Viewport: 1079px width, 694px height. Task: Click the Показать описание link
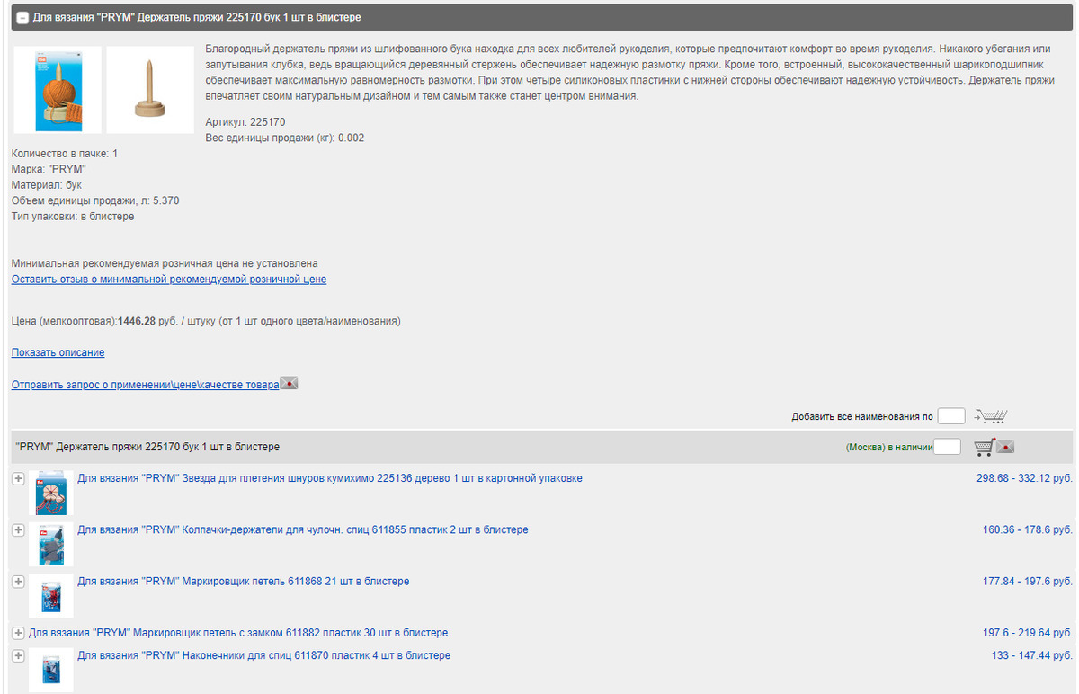(x=58, y=352)
